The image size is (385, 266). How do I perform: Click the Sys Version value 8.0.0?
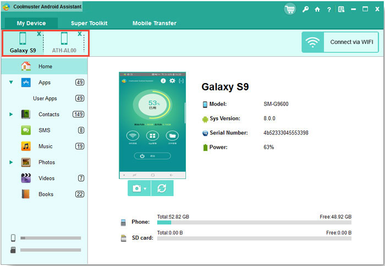click(x=269, y=118)
